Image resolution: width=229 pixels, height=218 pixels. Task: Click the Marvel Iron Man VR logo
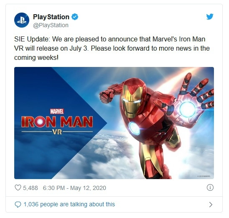(57, 122)
